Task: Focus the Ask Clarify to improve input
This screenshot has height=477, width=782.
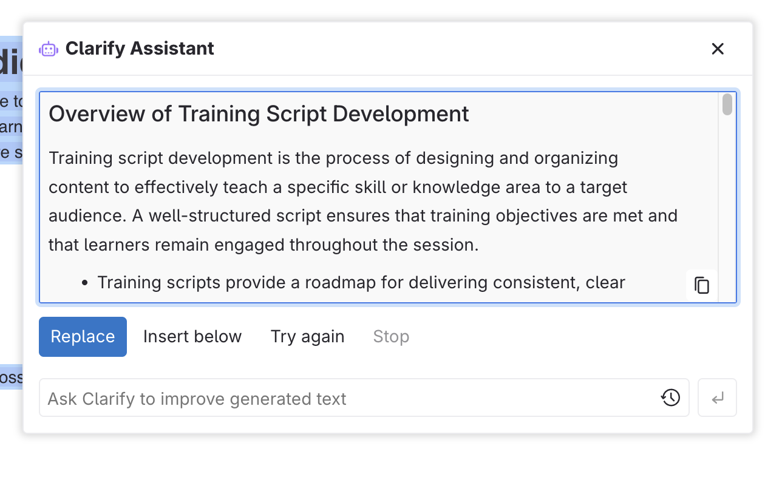Action: pyautogui.click(x=346, y=398)
